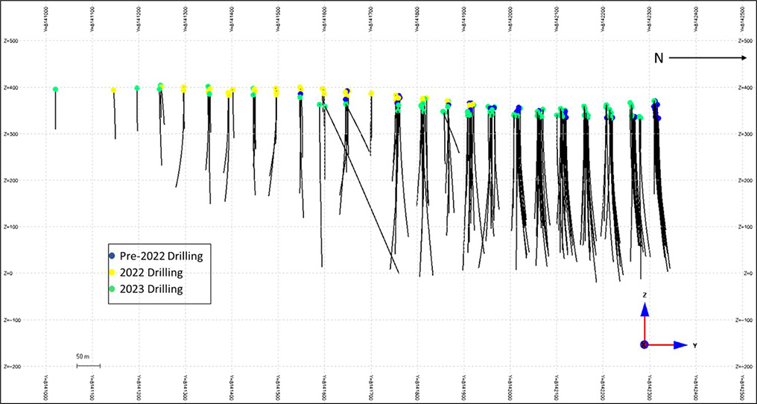This screenshot has height=404, width=757.
Task: Click the green 2023 Drilling legend dot
Action: click(x=112, y=288)
